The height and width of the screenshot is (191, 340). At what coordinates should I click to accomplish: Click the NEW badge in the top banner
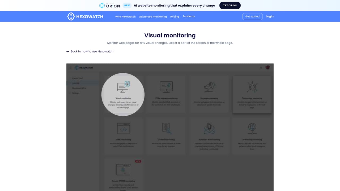click(127, 5)
